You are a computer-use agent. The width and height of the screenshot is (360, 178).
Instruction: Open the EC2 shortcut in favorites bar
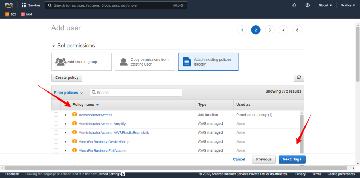pyautogui.click(x=11, y=14)
